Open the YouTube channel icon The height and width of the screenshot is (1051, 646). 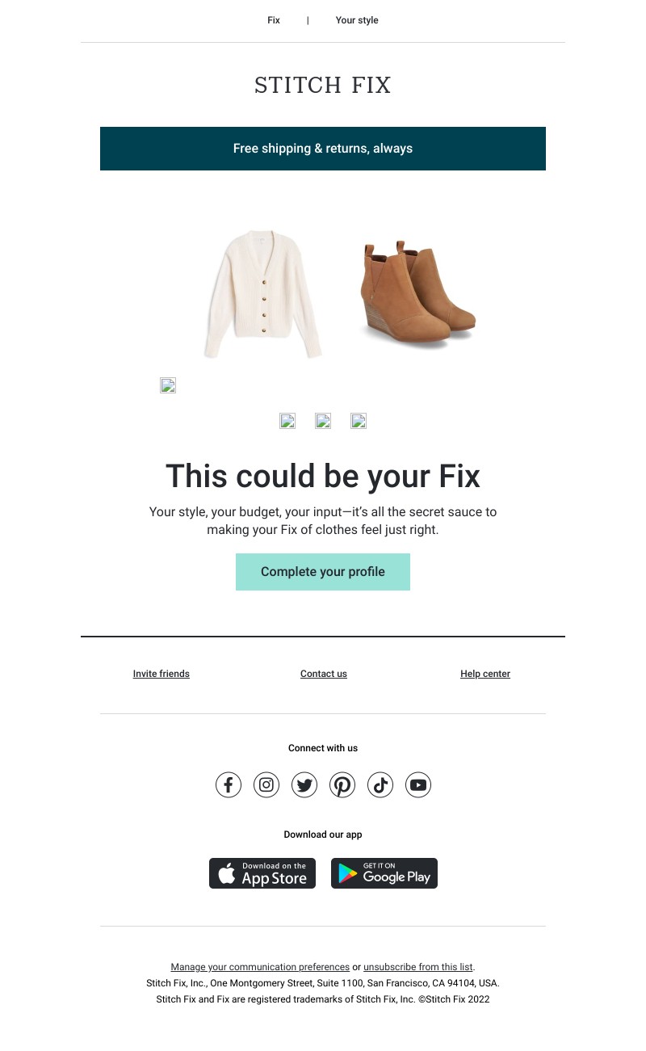(418, 784)
